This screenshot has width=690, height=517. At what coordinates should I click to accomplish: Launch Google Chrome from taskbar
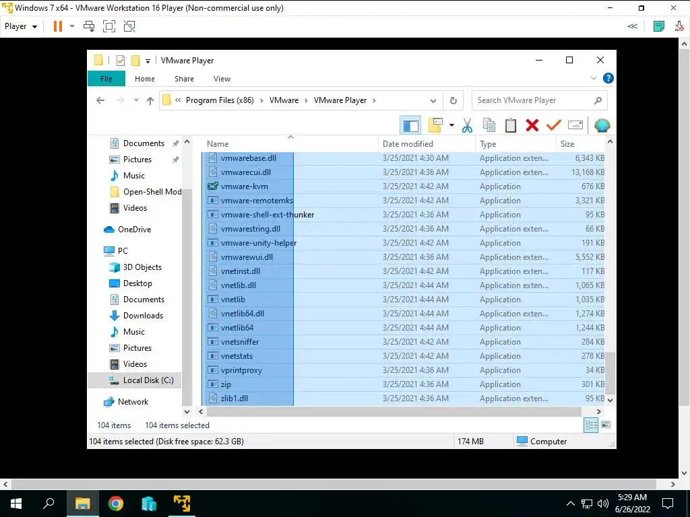point(116,504)
